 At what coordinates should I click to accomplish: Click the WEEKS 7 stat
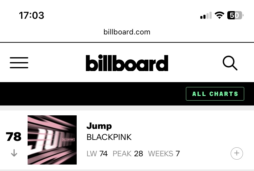[x=164, y=153]
